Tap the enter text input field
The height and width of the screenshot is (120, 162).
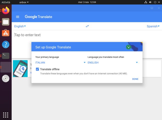[x=75, y=35]
